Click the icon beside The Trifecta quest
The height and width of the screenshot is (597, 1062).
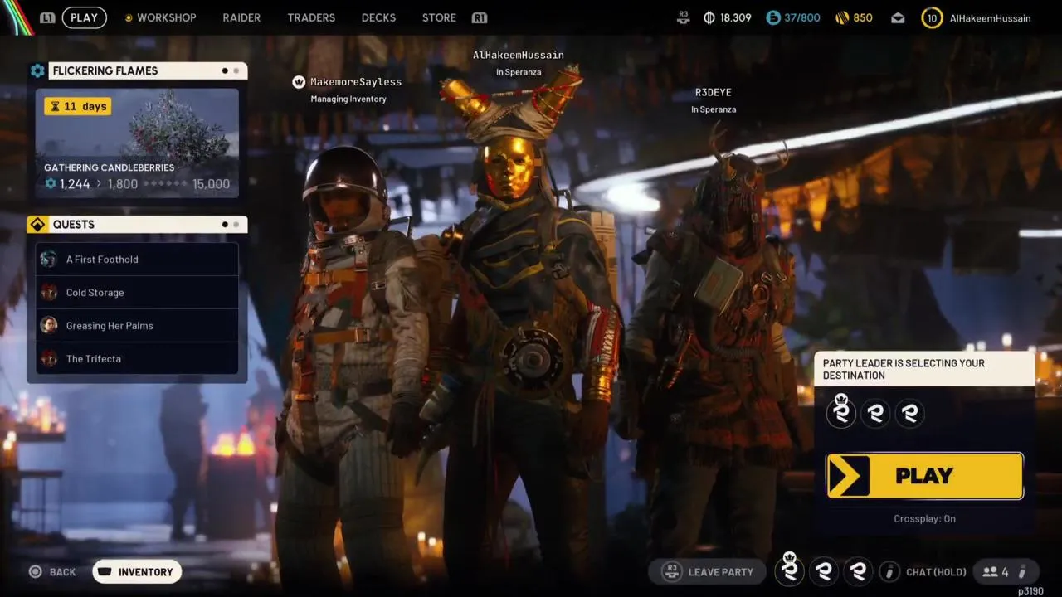[49, 358]
